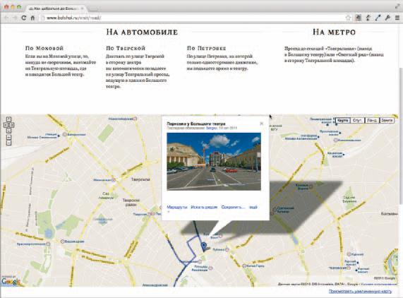Click Комсомольская metro station marker
This screenshot has height=298, width=403.
click(335, 140)
